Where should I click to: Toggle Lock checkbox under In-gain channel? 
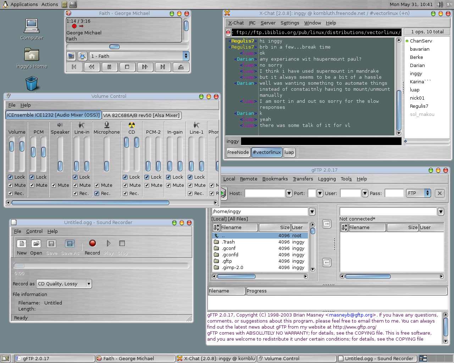pos(168,177)
